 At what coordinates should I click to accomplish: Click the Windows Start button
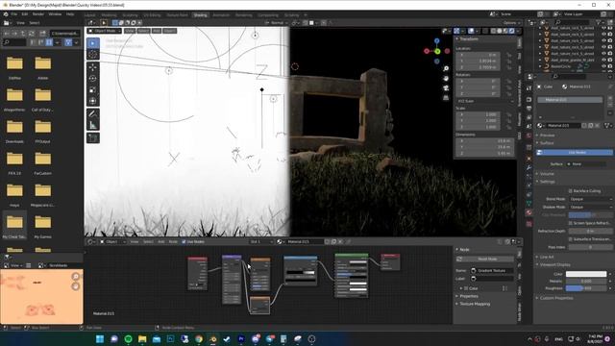(100, 339)
